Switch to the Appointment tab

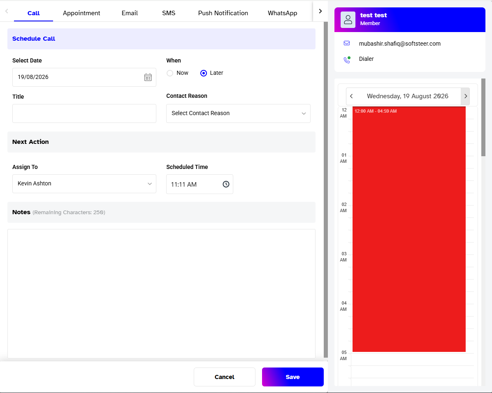coord(81,13)
